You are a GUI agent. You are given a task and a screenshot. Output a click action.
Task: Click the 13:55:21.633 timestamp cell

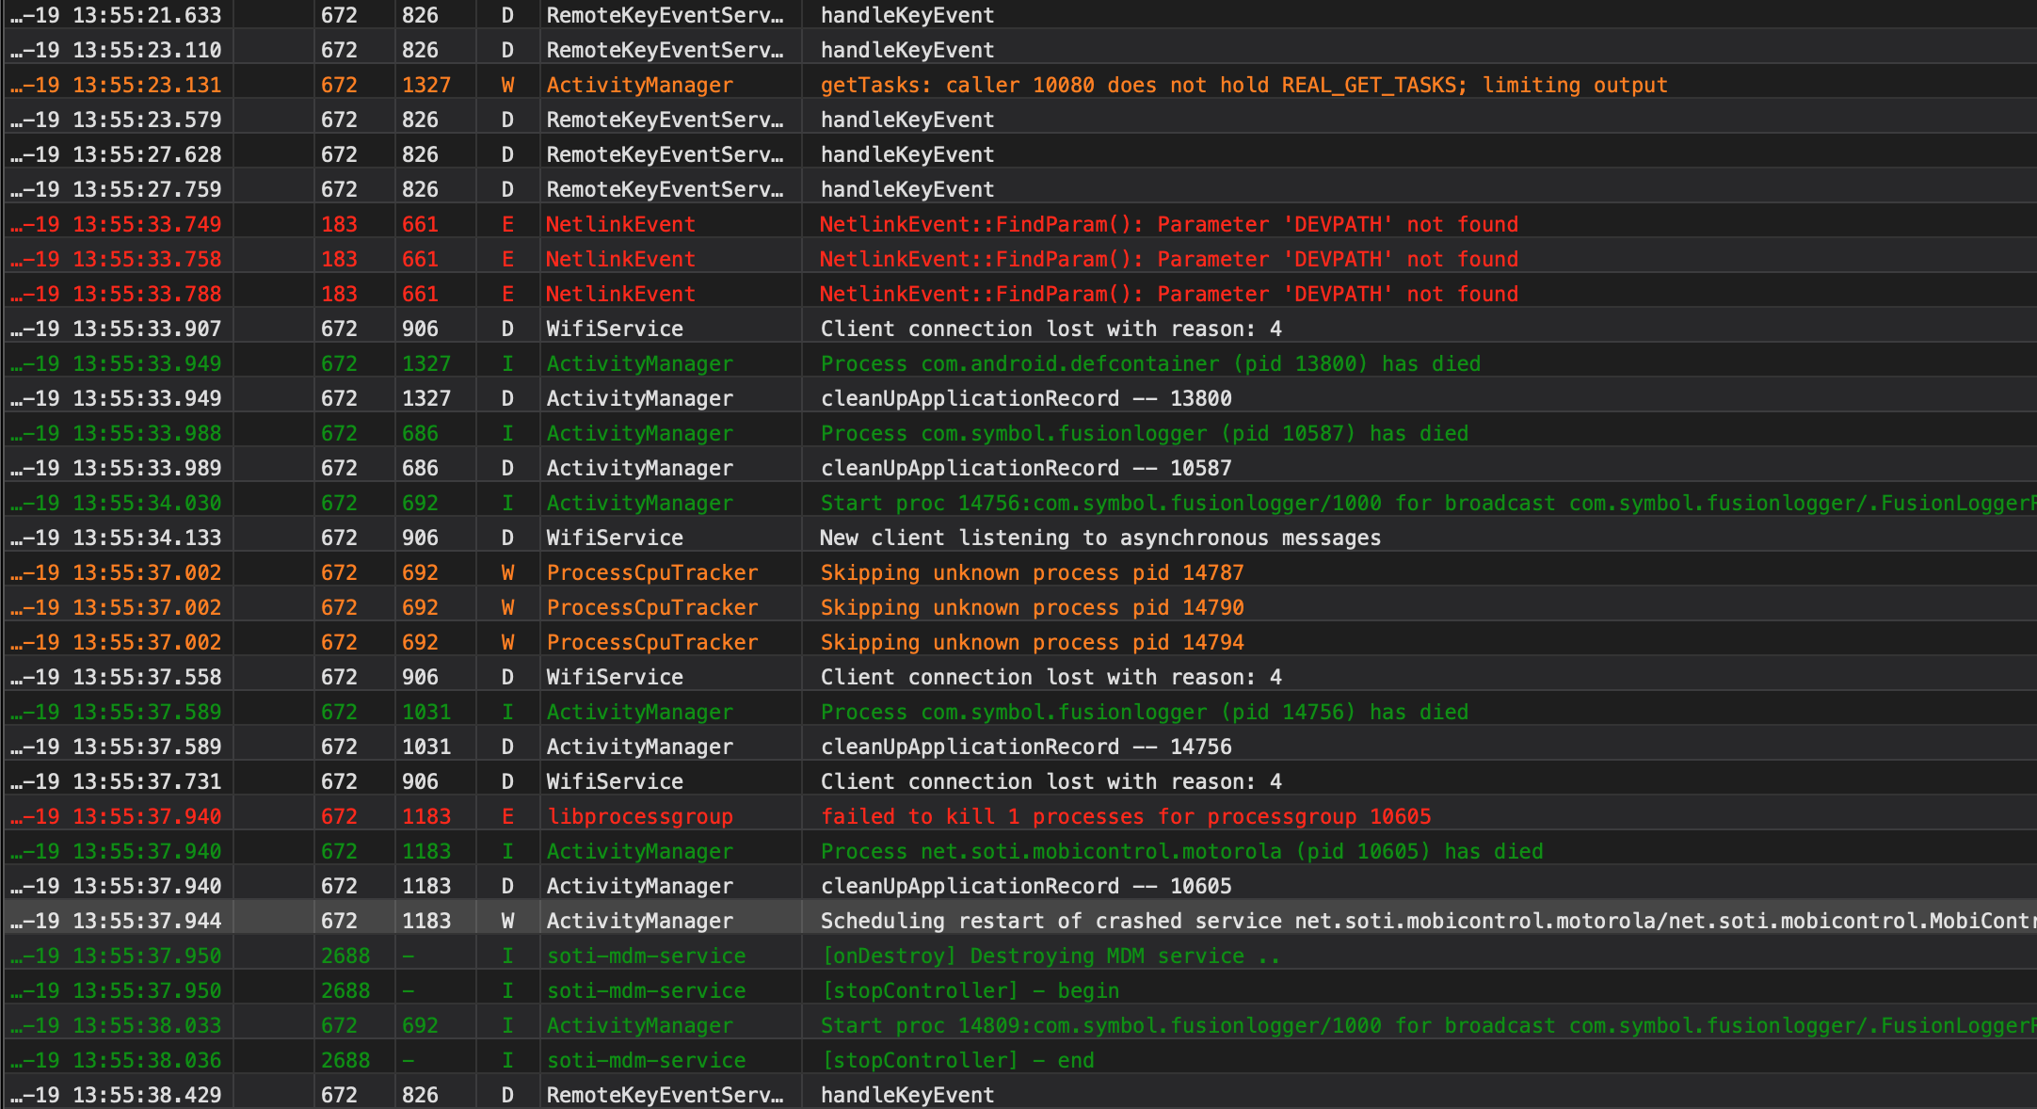click(147, 15)
